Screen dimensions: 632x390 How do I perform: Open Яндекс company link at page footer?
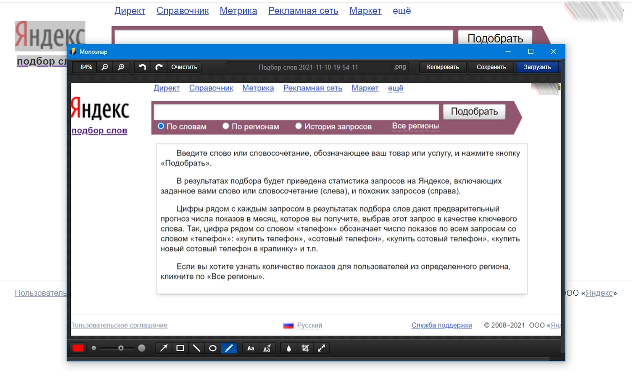(599, 293)
